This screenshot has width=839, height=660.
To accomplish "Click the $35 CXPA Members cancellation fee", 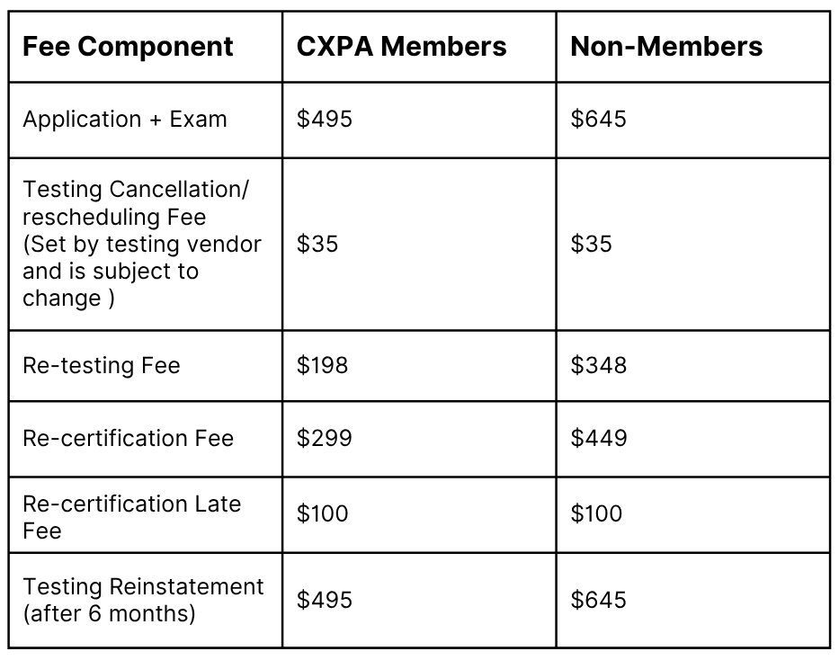I will [x=317, y=244].
